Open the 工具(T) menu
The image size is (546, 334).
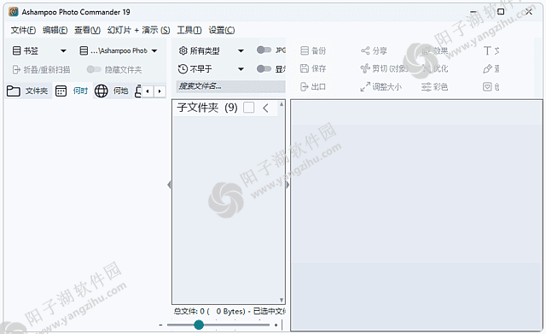[x=189, y=31]
